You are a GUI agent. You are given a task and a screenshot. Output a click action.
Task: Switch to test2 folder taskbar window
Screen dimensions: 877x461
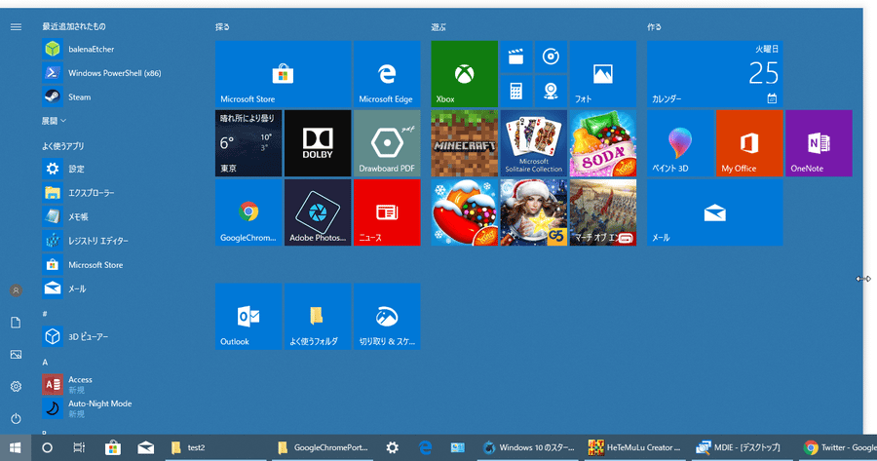click(218, 447)
